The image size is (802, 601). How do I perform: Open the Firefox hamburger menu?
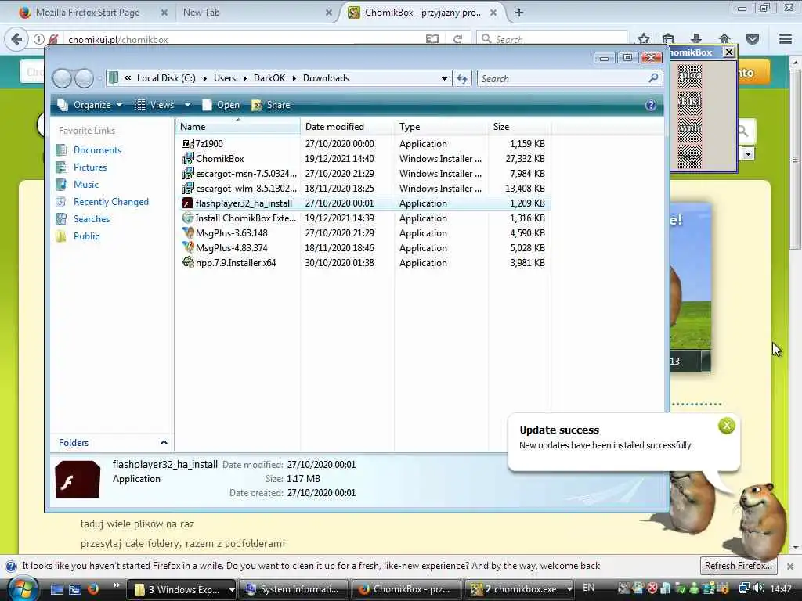[x=786, y=39]
